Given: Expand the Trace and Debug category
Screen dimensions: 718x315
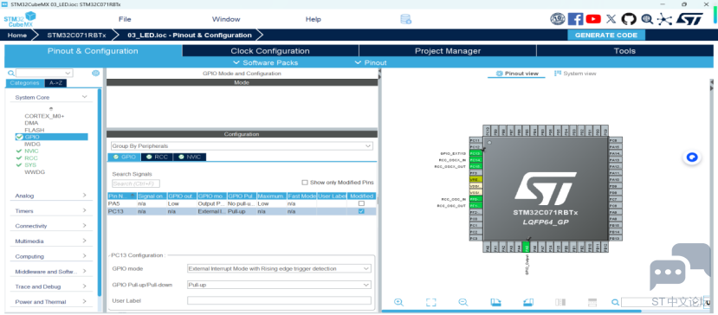Looking at the screenshot, I should pyautogui.click(x=84, y=286).
